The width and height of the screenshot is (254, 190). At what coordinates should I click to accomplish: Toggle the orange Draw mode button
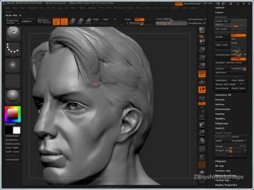pyautogui.click(x=64, y=22)
